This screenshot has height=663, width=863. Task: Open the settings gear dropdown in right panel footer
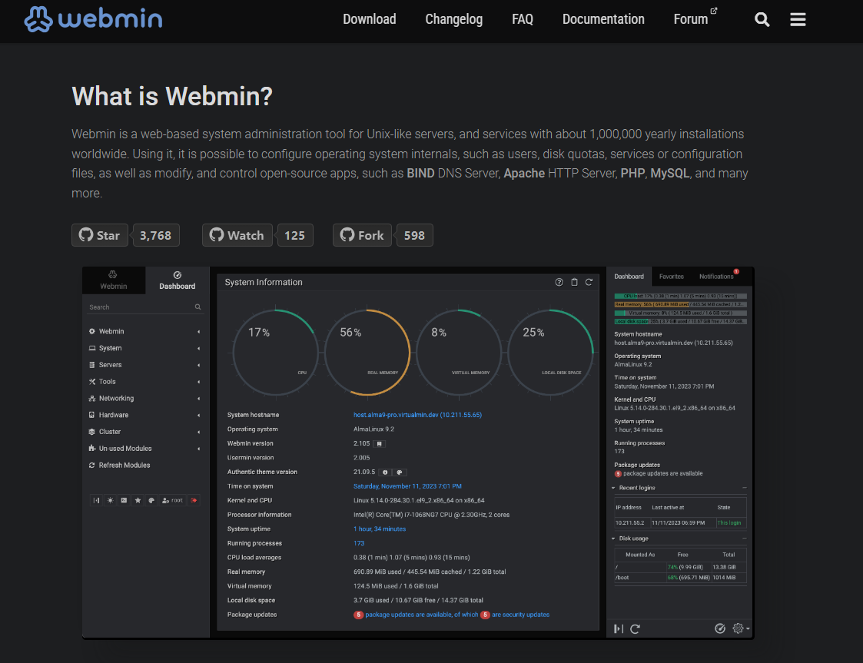click(741, 628)
